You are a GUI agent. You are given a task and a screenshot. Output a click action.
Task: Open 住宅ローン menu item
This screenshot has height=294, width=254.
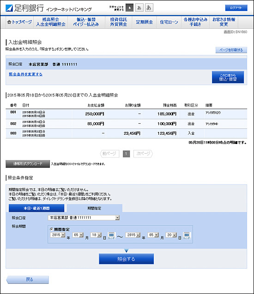coord(169,22)
